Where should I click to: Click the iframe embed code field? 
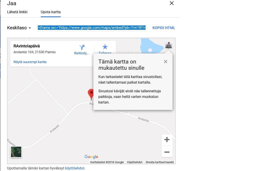(x=92, y=28)
